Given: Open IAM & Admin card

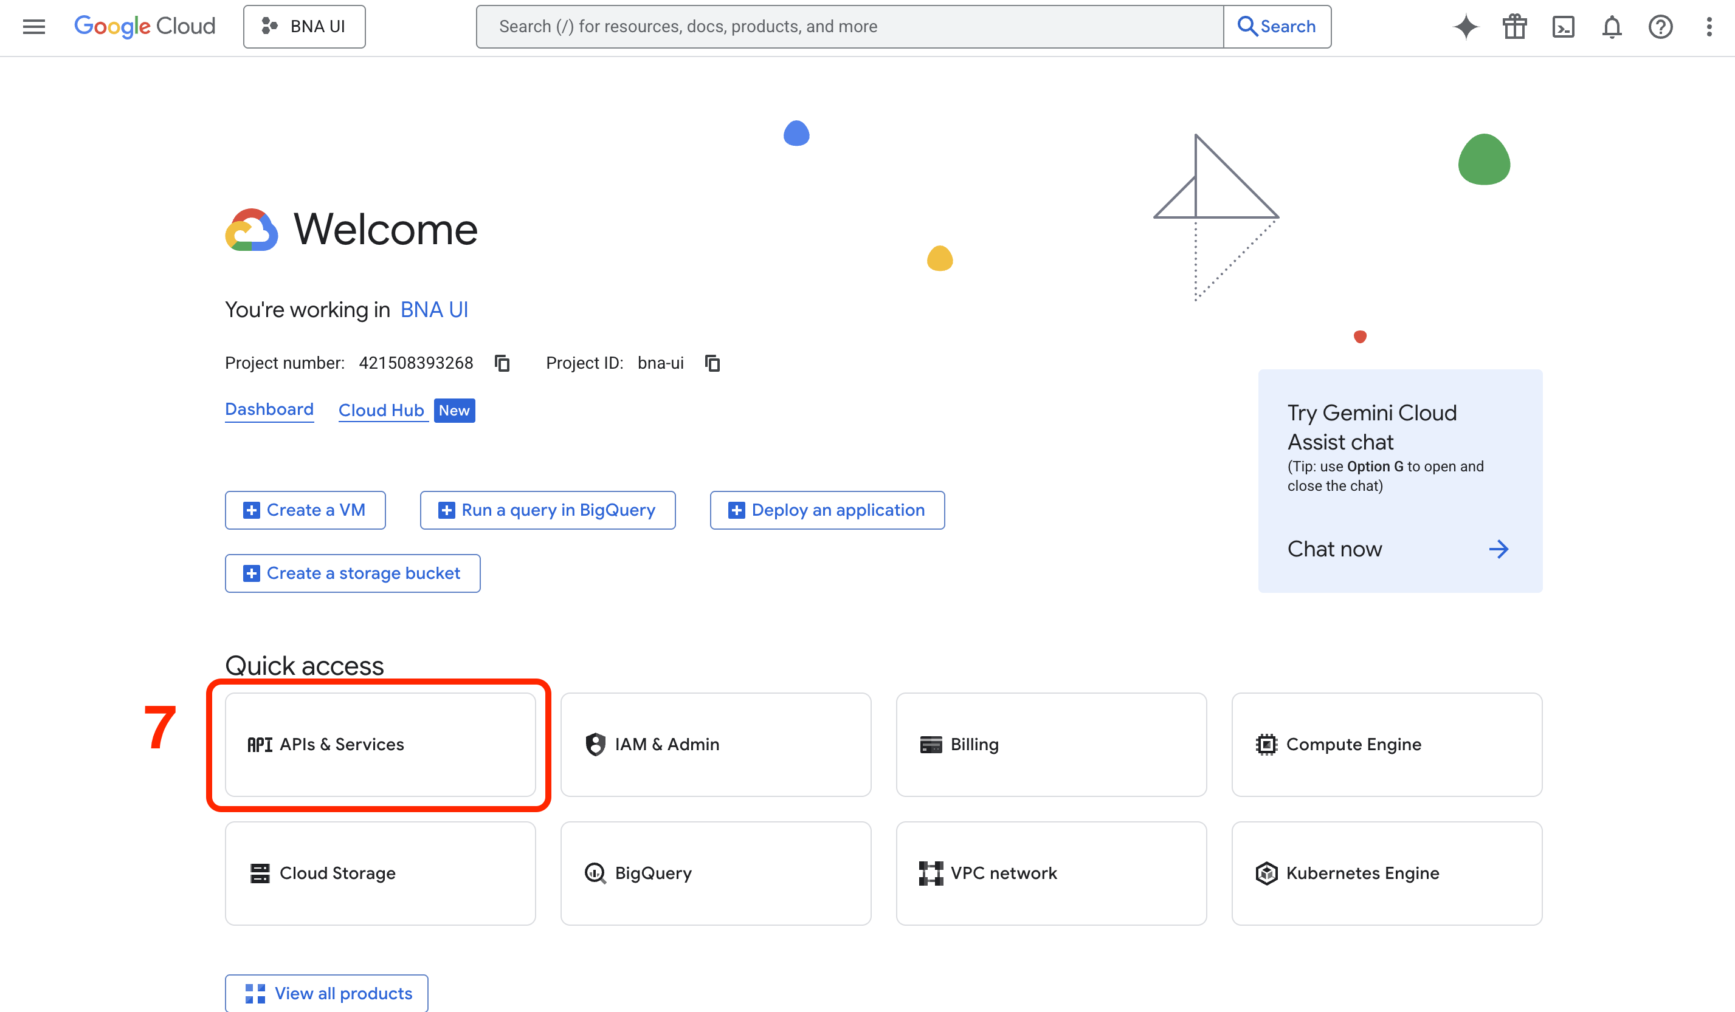Looking at the screenshot, I should tap(716, 744).
